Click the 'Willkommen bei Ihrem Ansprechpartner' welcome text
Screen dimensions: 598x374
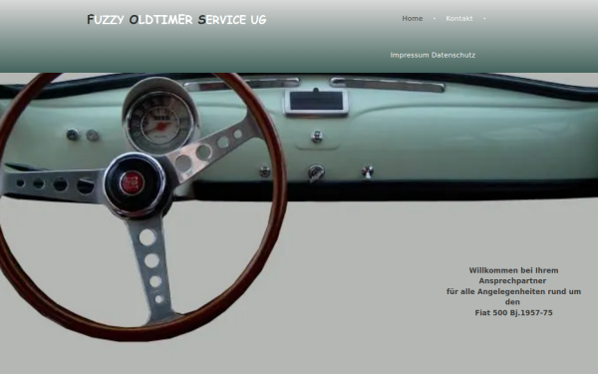point(513,275)
